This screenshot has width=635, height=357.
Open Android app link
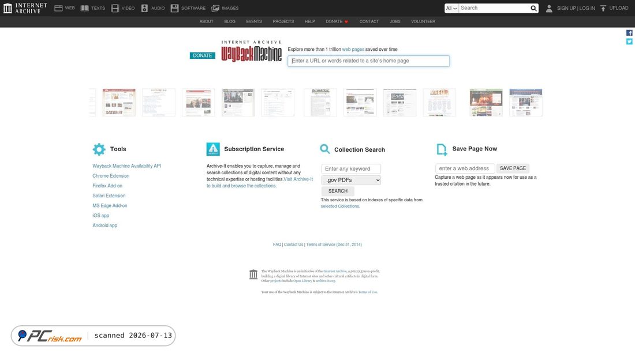[x=105, y=226]
